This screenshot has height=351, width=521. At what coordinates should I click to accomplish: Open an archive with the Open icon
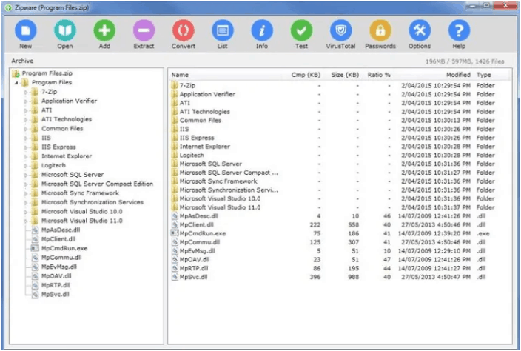[64, 31]
